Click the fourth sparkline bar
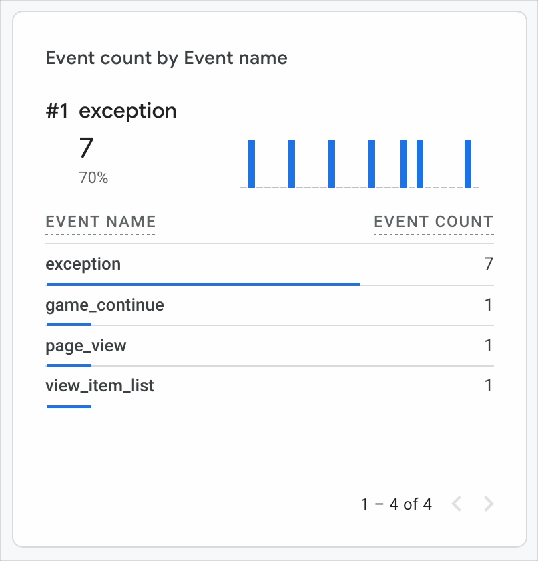 point(372,164)
